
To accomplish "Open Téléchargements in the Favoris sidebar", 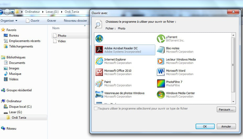I will (x=21, y=46).
